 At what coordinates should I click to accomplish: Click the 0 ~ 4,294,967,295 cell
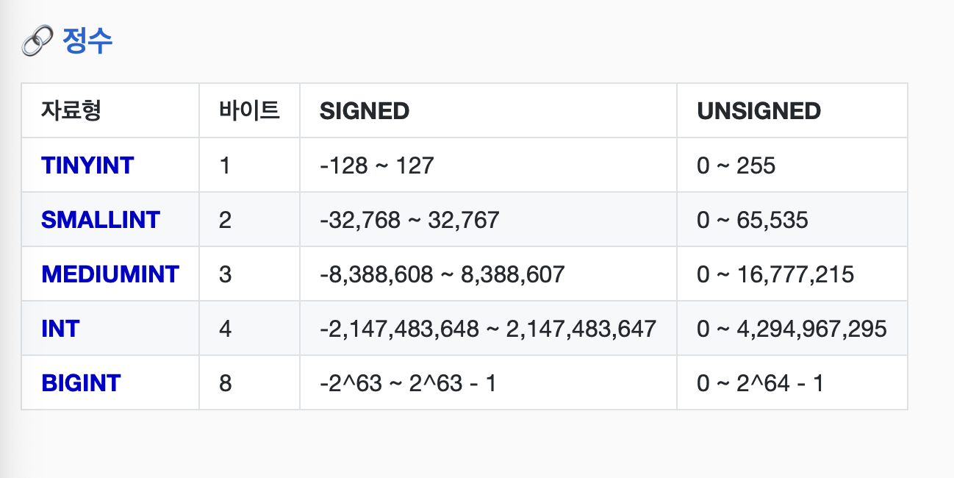click(792, 329)
